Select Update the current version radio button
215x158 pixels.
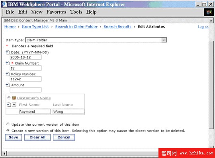[8, 124]
